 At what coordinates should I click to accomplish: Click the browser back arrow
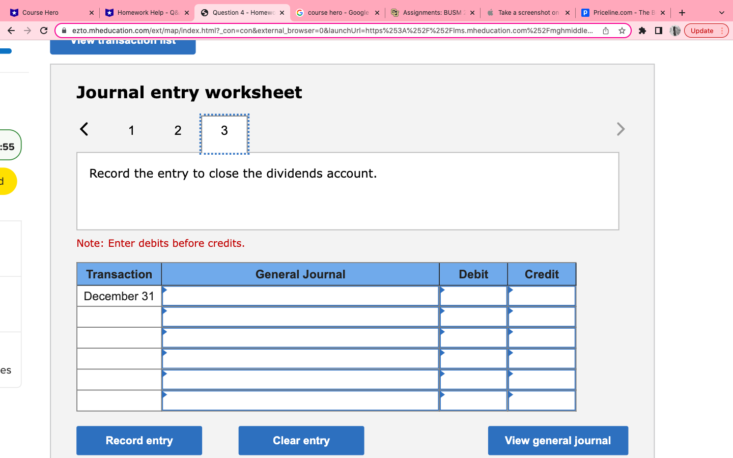[x=11, y=31]
